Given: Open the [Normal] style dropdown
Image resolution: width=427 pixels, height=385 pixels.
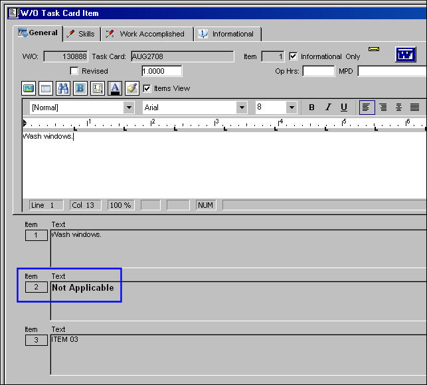Looking at the screenshot, I should 129,108.
